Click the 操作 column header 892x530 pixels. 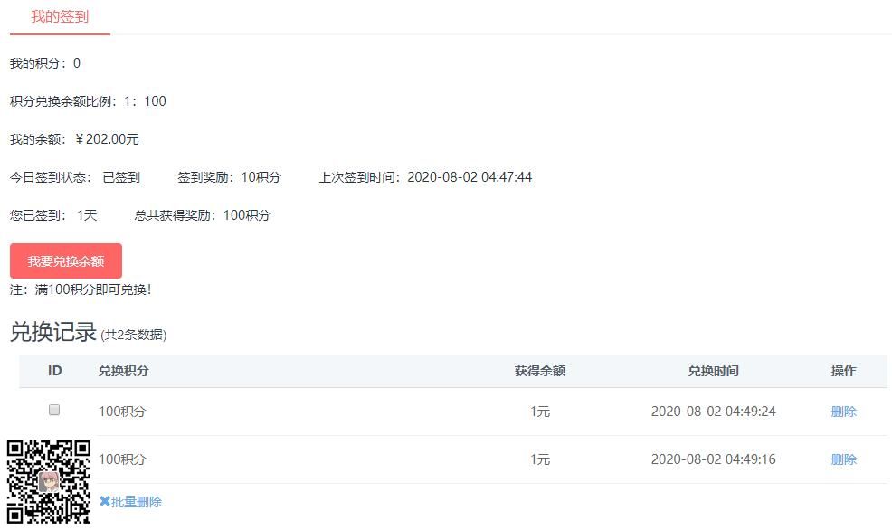point(844,371)
